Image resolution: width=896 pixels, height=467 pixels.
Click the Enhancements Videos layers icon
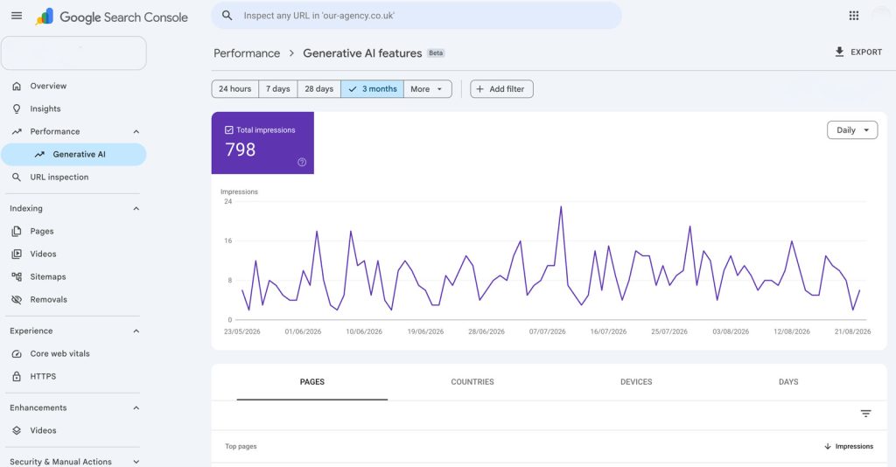pos(17,430)
